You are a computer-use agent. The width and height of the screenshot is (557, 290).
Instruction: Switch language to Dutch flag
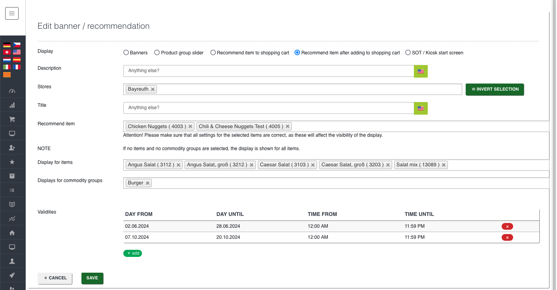coord(7,60)
